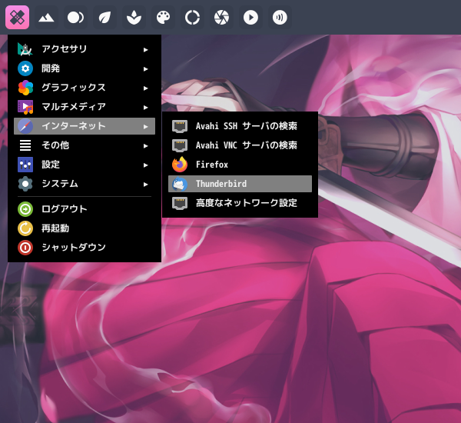Click the camera aperture icon
The image size is (461, 423).
[x=221, y=18]
